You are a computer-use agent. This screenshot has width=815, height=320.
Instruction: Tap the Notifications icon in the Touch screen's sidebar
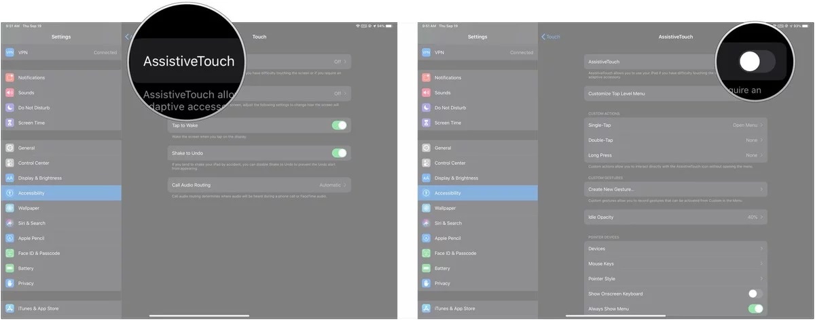pos(10,78)
